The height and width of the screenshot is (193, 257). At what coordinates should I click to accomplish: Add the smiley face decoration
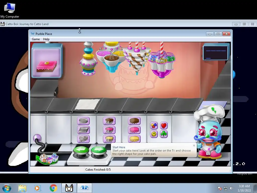click(x=154, y=134)
